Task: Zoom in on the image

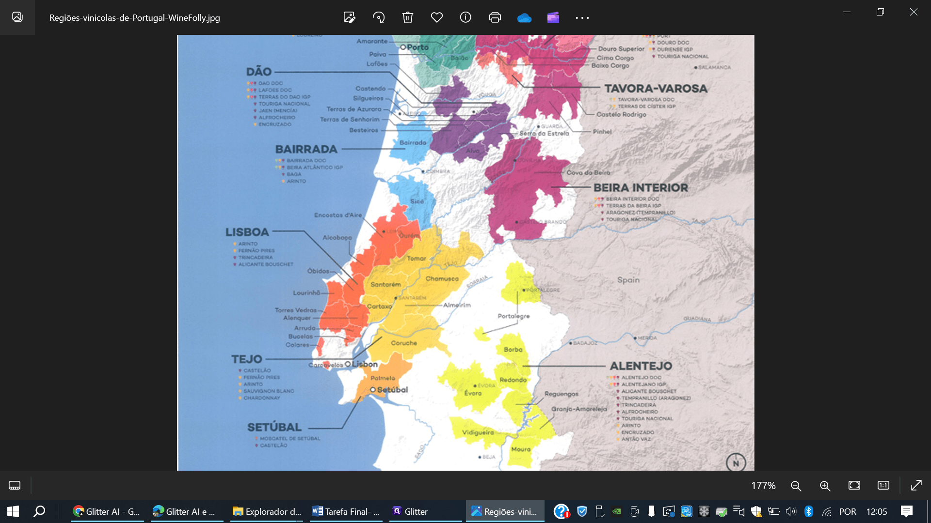Action: coord(825,486)
